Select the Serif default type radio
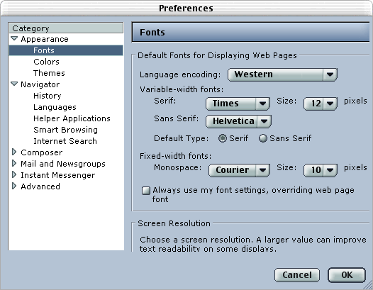The height and width of the screenshot is (290, 373). tap(223, 138)
